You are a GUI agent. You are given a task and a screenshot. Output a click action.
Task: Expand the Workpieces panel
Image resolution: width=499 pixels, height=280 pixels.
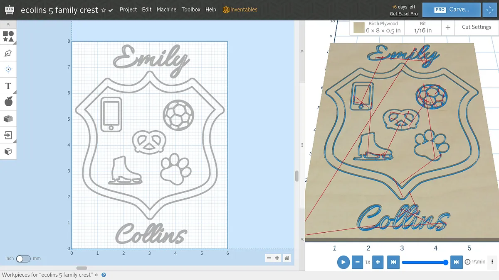[x=96, y=275]
